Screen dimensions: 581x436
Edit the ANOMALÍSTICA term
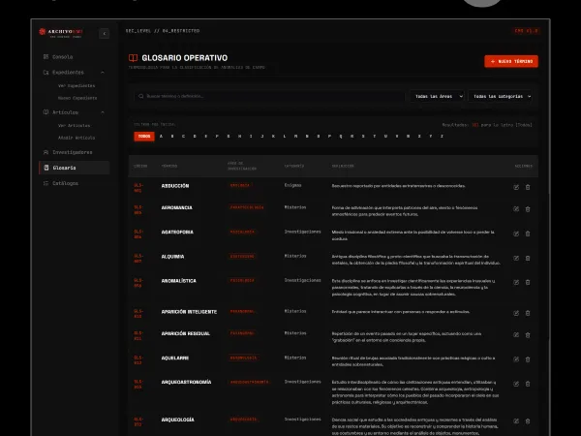pyautogui.click(x=516, y=283)
